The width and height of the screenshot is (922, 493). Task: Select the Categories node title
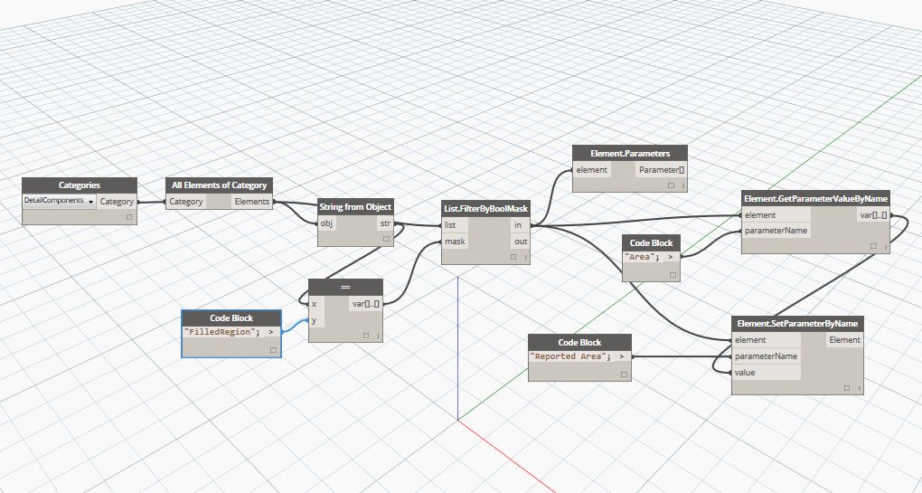[80, 185]
